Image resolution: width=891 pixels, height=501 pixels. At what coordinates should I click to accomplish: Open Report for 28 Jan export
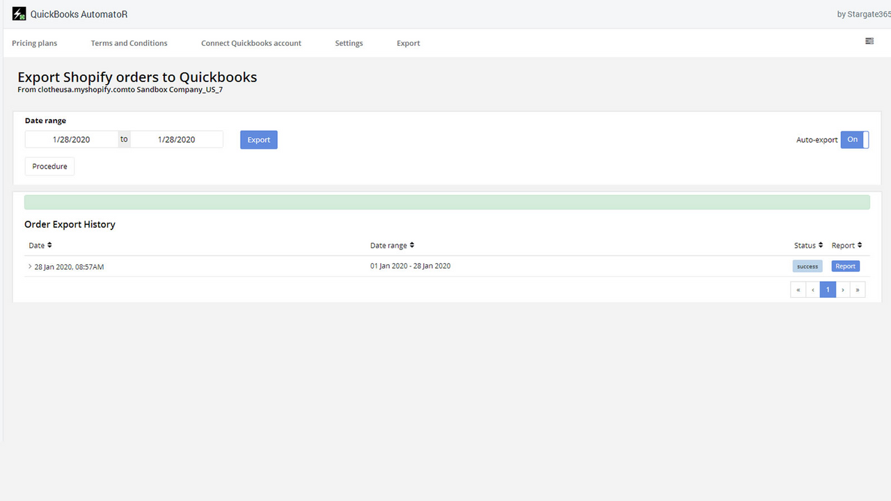pos(846,267)
